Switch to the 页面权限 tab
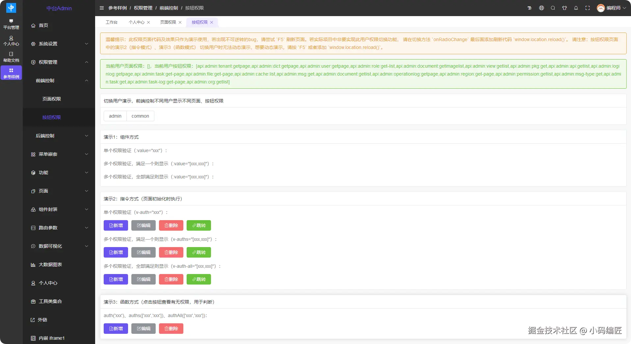The width and height of the screenshot is (631, 344). click(168, 22)
